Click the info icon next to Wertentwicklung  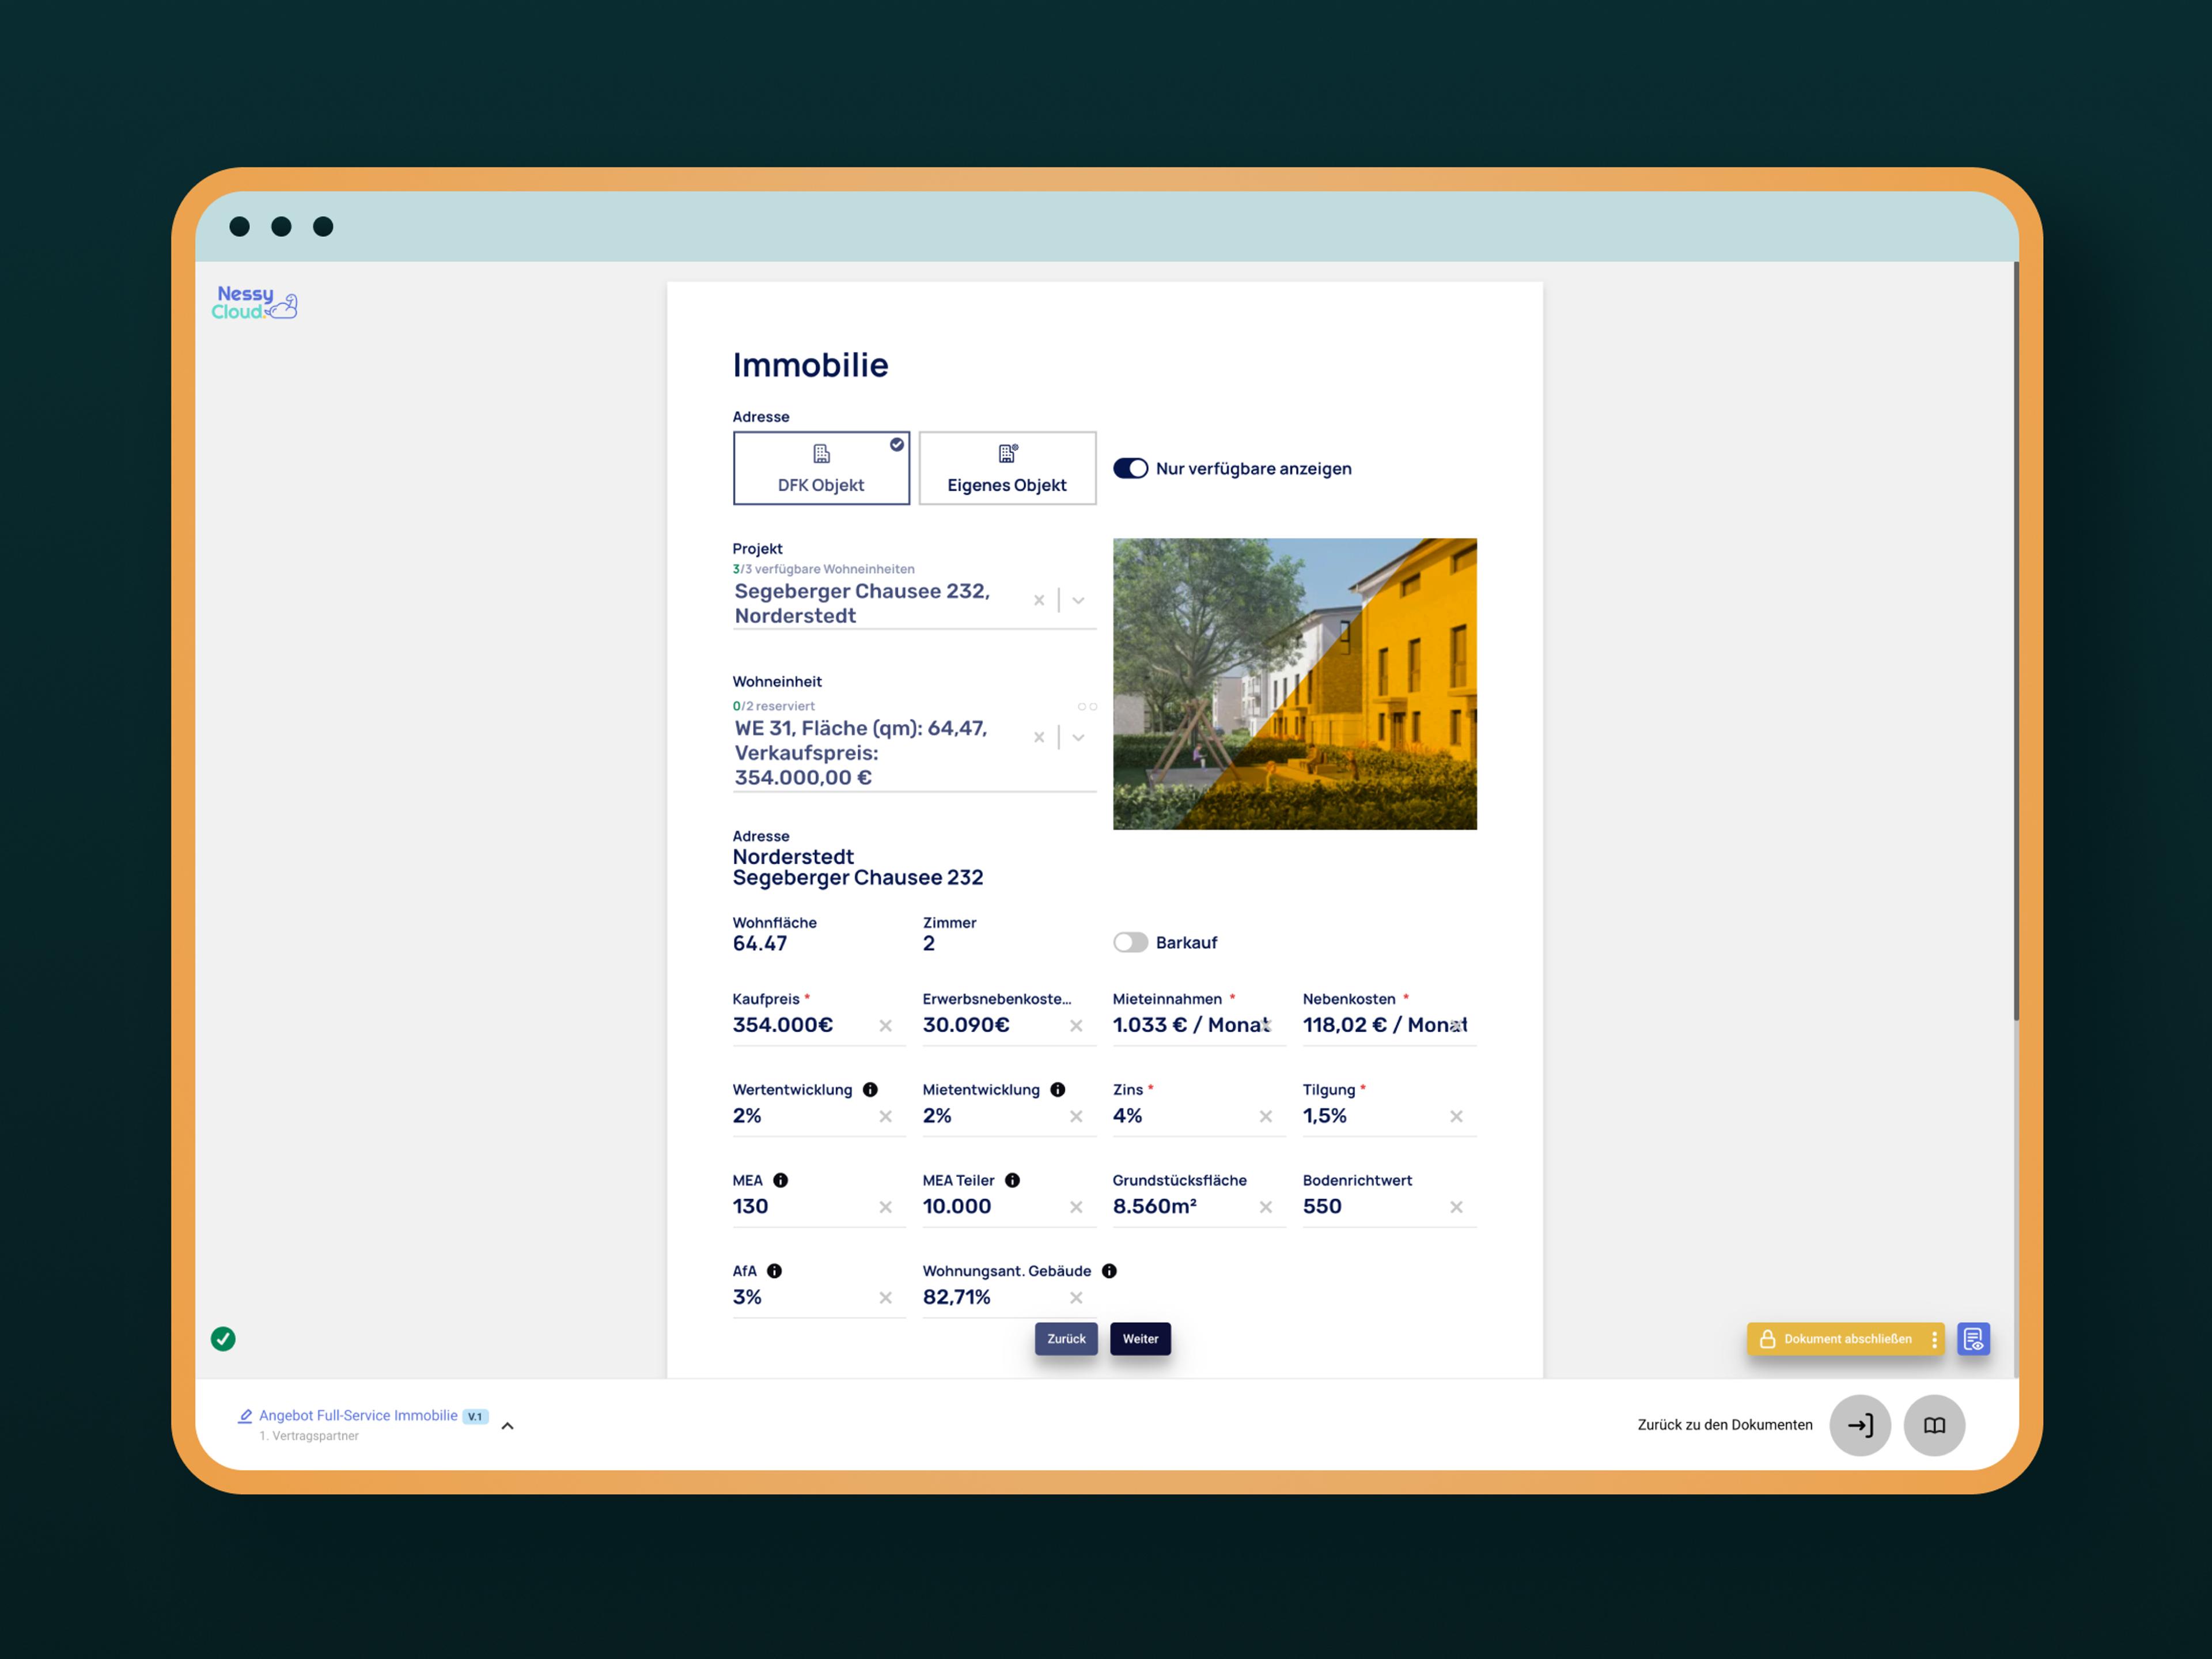coord(870,1090)
